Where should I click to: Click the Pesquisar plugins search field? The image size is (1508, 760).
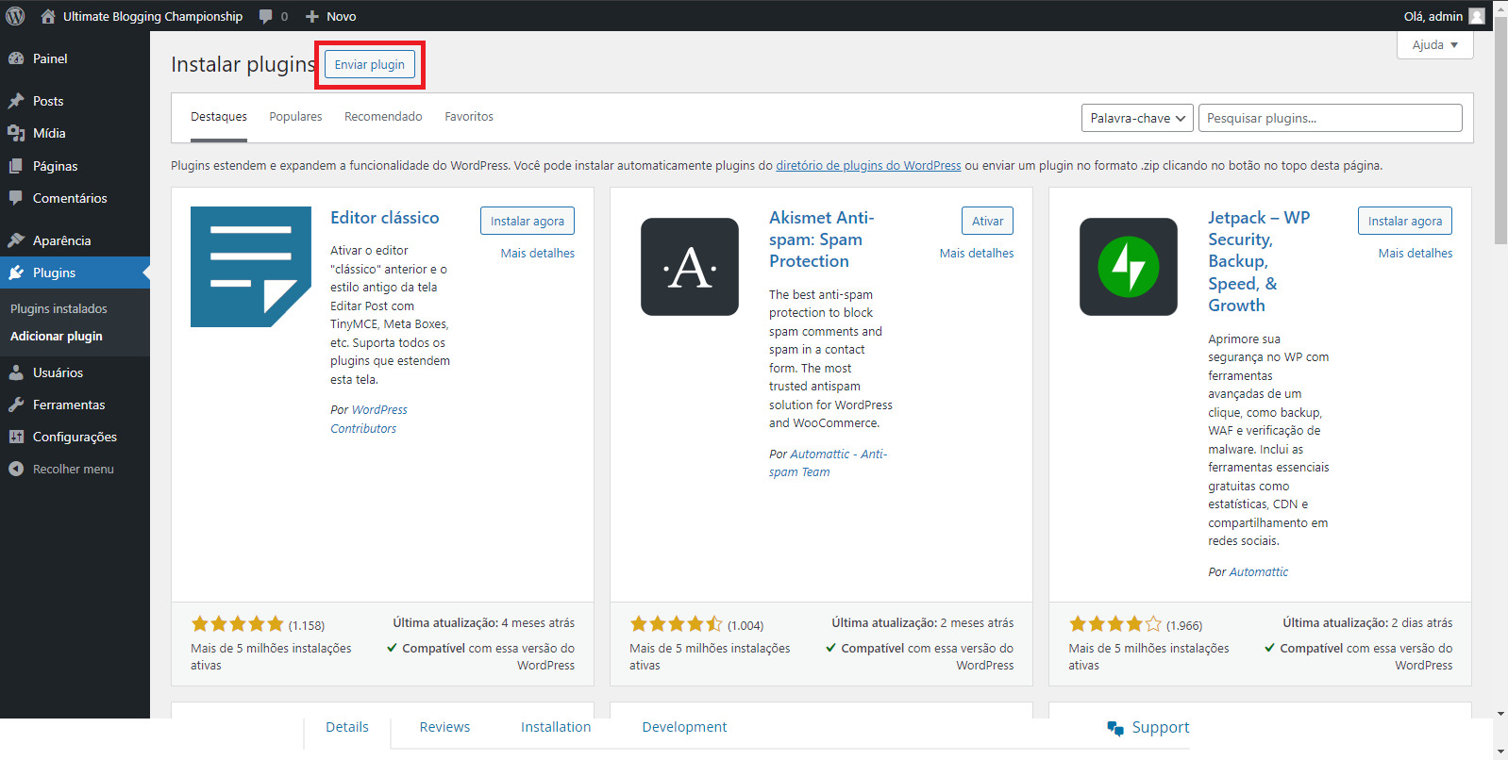(x=1331, y=118)
